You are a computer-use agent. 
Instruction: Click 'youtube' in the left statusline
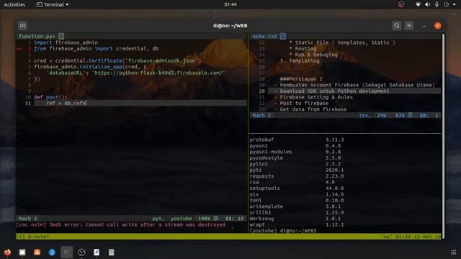pyautogui.click(x=181, y=219)
